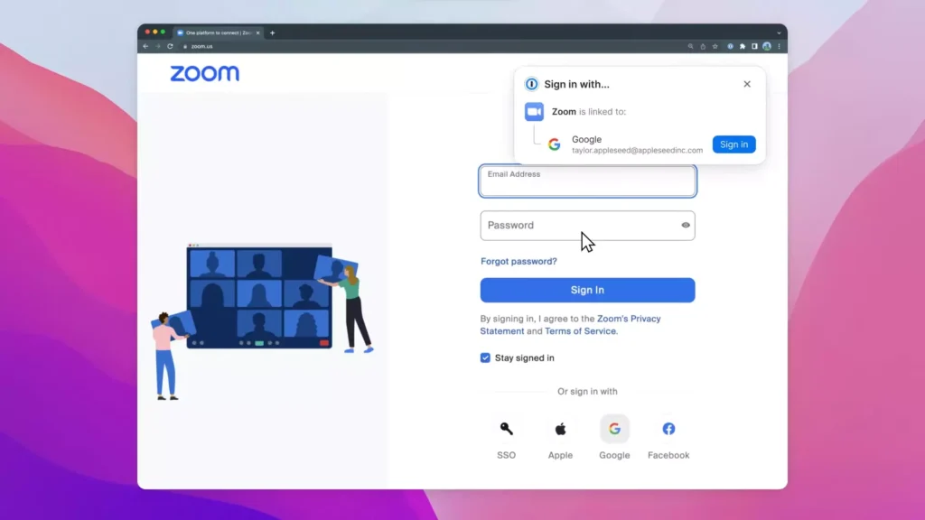Close the 1Password 'Sign in with...' popup
Screen dimensions: 925x520
tap(747, 84)
